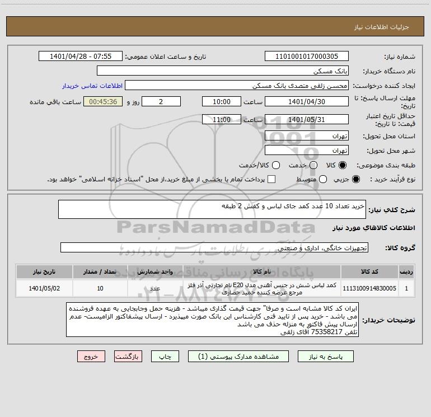Select the متوسط purchase type radio
431x417 pixels.
pos(323,179)
